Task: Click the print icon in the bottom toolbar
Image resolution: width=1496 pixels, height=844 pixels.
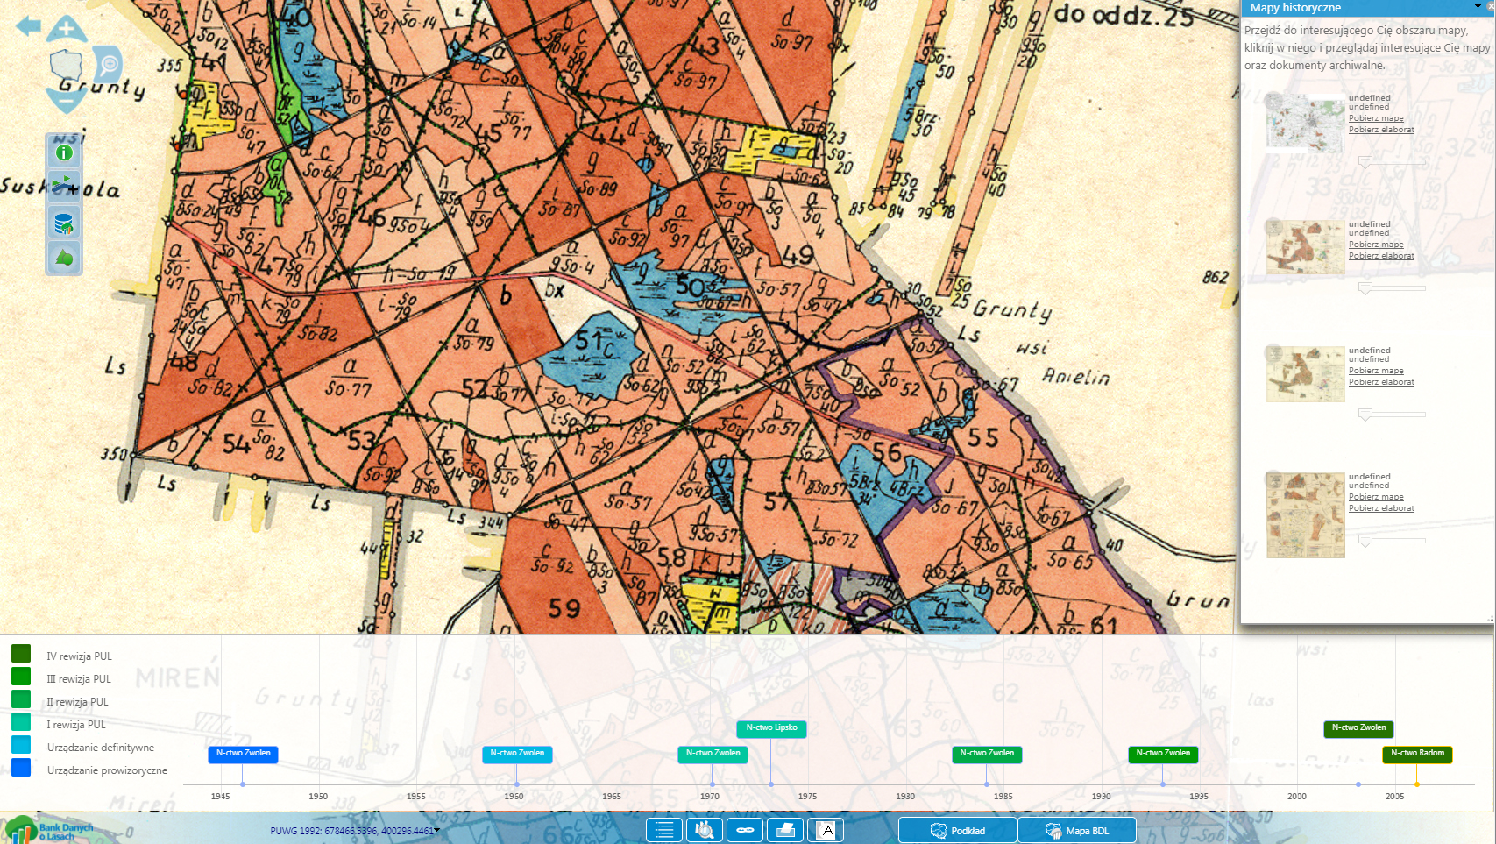Action: coord(785,830)
